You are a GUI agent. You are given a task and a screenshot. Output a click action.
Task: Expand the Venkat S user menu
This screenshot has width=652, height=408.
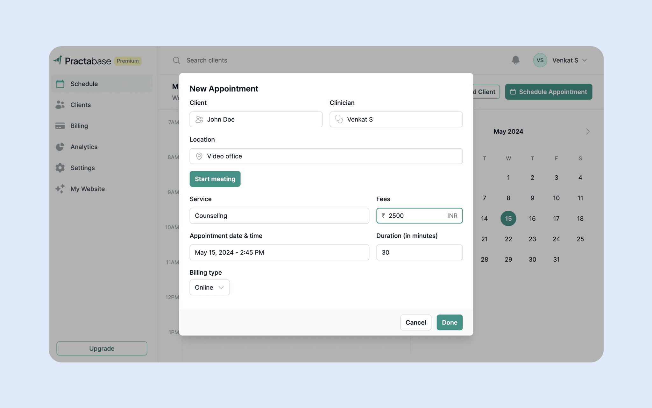[585, 60]
